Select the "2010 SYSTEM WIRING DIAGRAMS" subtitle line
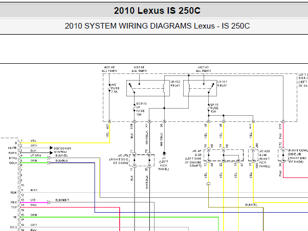Image resolution: width=308 pixels, height=231 pixels. (157, 26)
